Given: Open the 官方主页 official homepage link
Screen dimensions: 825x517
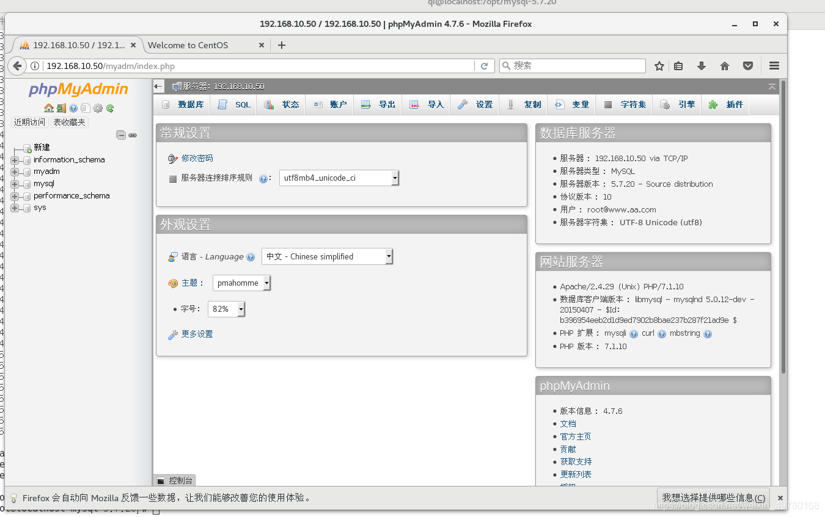Looking at the screenshot, I should 576,437.
